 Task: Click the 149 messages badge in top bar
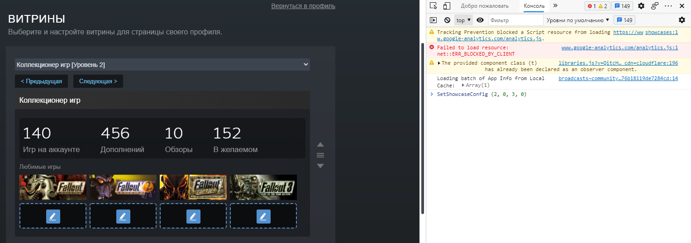click(x=622, y=6)
